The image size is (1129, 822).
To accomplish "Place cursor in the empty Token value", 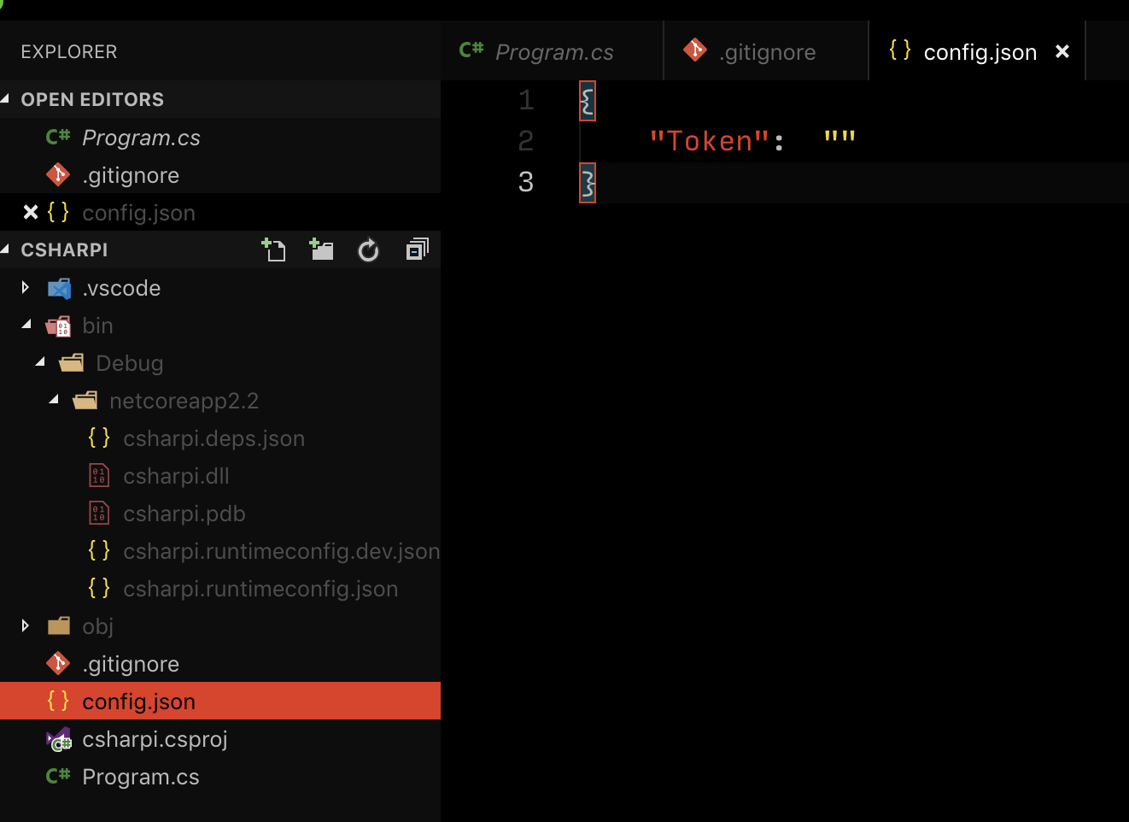I will click(x=839, y=141).
